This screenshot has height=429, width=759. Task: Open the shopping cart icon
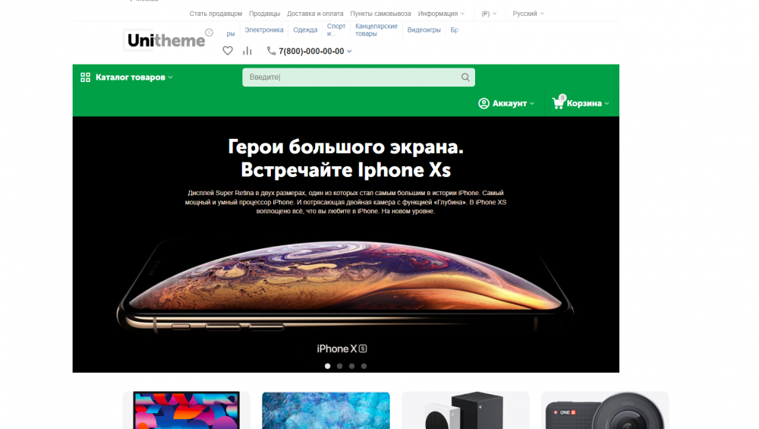558,103
